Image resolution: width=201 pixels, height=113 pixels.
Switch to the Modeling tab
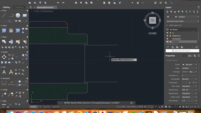19,7
